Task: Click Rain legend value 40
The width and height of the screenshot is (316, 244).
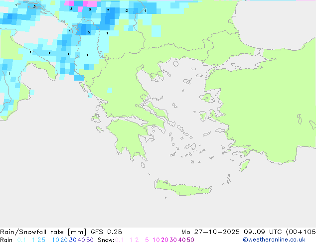Action: point(81,240)
